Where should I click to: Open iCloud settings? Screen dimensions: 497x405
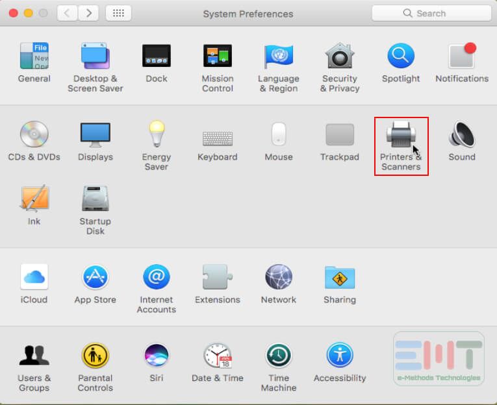click(34, 278)
